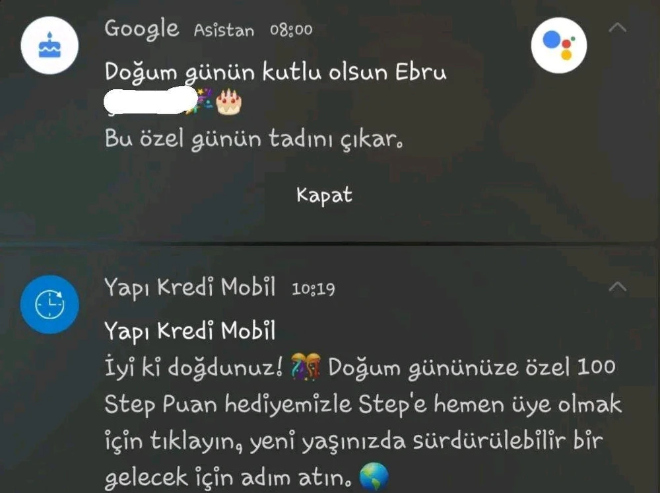Collapse the Yapı Kredi Mobil notification chevron
The height and width of the screenshot is (493, 660).
tap(618, 287)
